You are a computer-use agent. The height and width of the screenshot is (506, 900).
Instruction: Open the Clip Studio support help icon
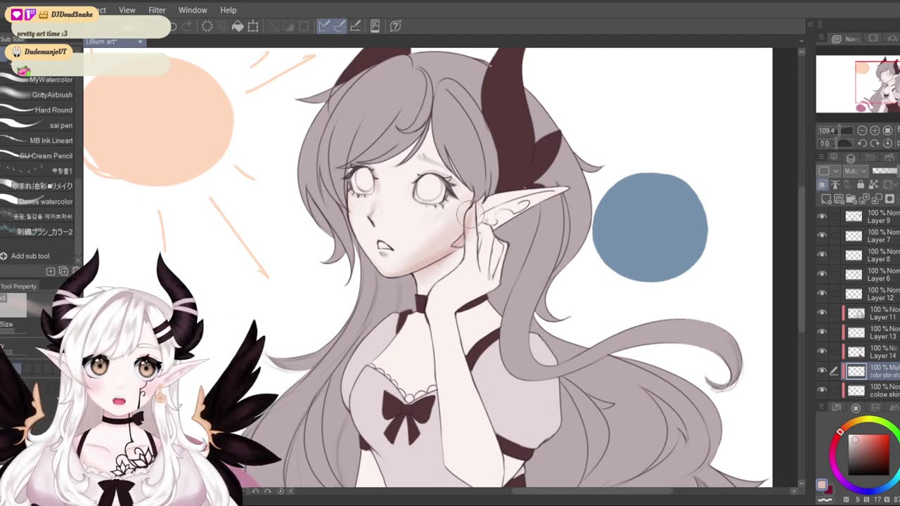[395, 26]
